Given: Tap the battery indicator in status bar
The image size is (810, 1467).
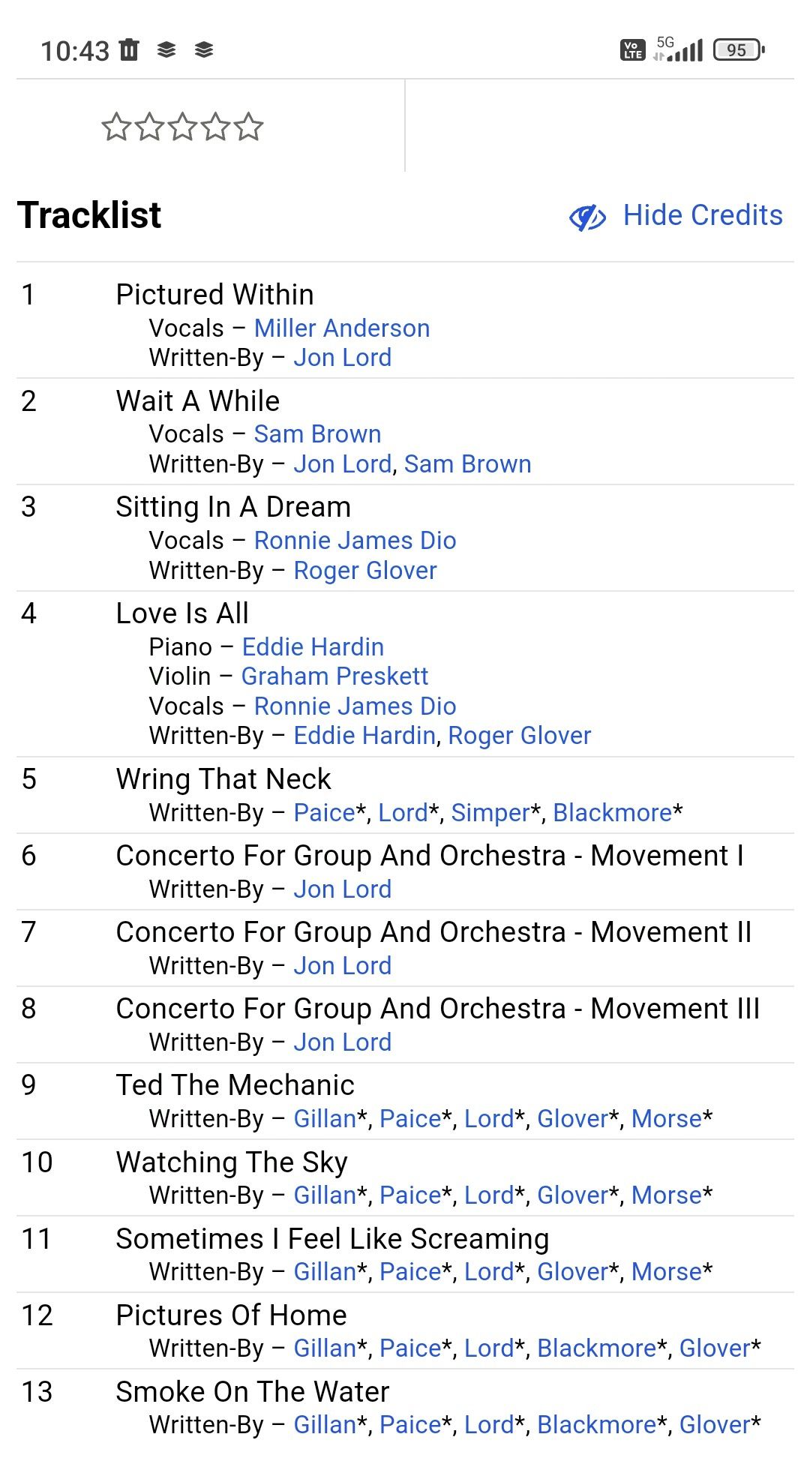Looking at the screenshot, I should (x=739, y=50).
